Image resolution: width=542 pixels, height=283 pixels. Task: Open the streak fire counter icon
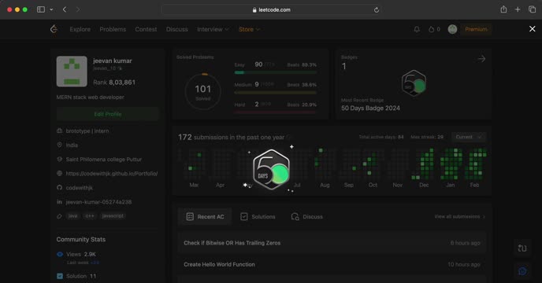point(434,29)
